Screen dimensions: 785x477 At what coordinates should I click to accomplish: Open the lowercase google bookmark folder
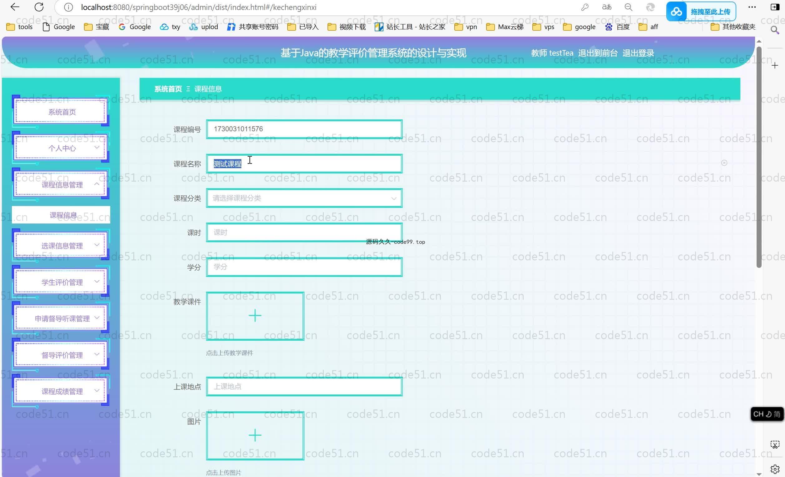(579, 27)
